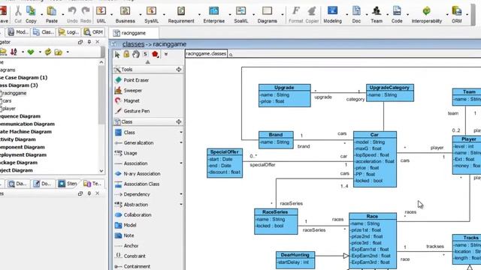Switch to the Logi.. navigator tab
The height and width of the screenshot is (270, 481).
(68, 31)
